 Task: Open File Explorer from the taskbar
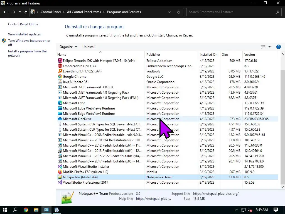coord(36,210)
